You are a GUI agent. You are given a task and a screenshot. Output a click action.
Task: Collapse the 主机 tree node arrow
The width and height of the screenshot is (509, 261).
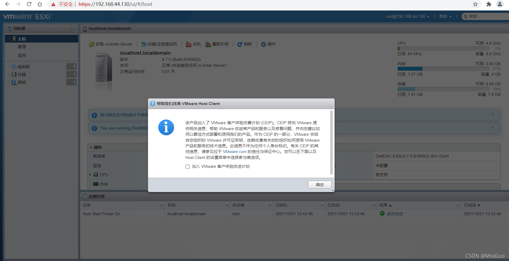point(9,39)
